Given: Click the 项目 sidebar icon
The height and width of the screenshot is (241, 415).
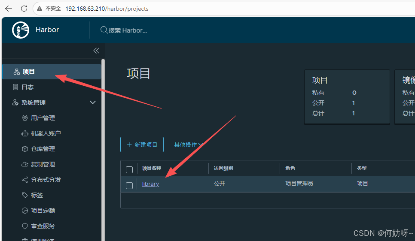Looking at the screenshot, I should tap(17, 72).
